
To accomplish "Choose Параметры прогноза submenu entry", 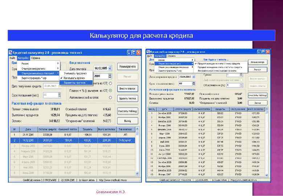I will (76, 83).
